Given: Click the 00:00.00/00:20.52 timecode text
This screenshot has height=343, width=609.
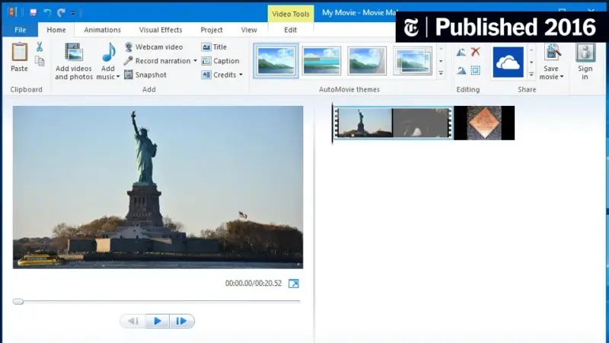Looking at the screenshot, I should point(253,284).
